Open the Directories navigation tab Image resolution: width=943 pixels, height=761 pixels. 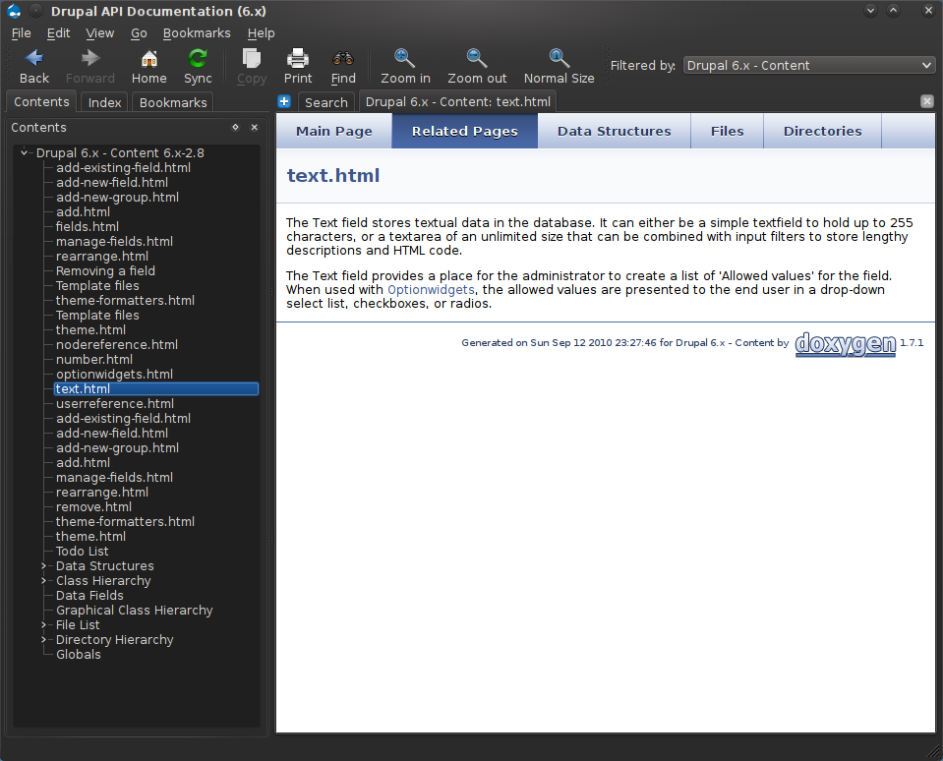(822, 131)
